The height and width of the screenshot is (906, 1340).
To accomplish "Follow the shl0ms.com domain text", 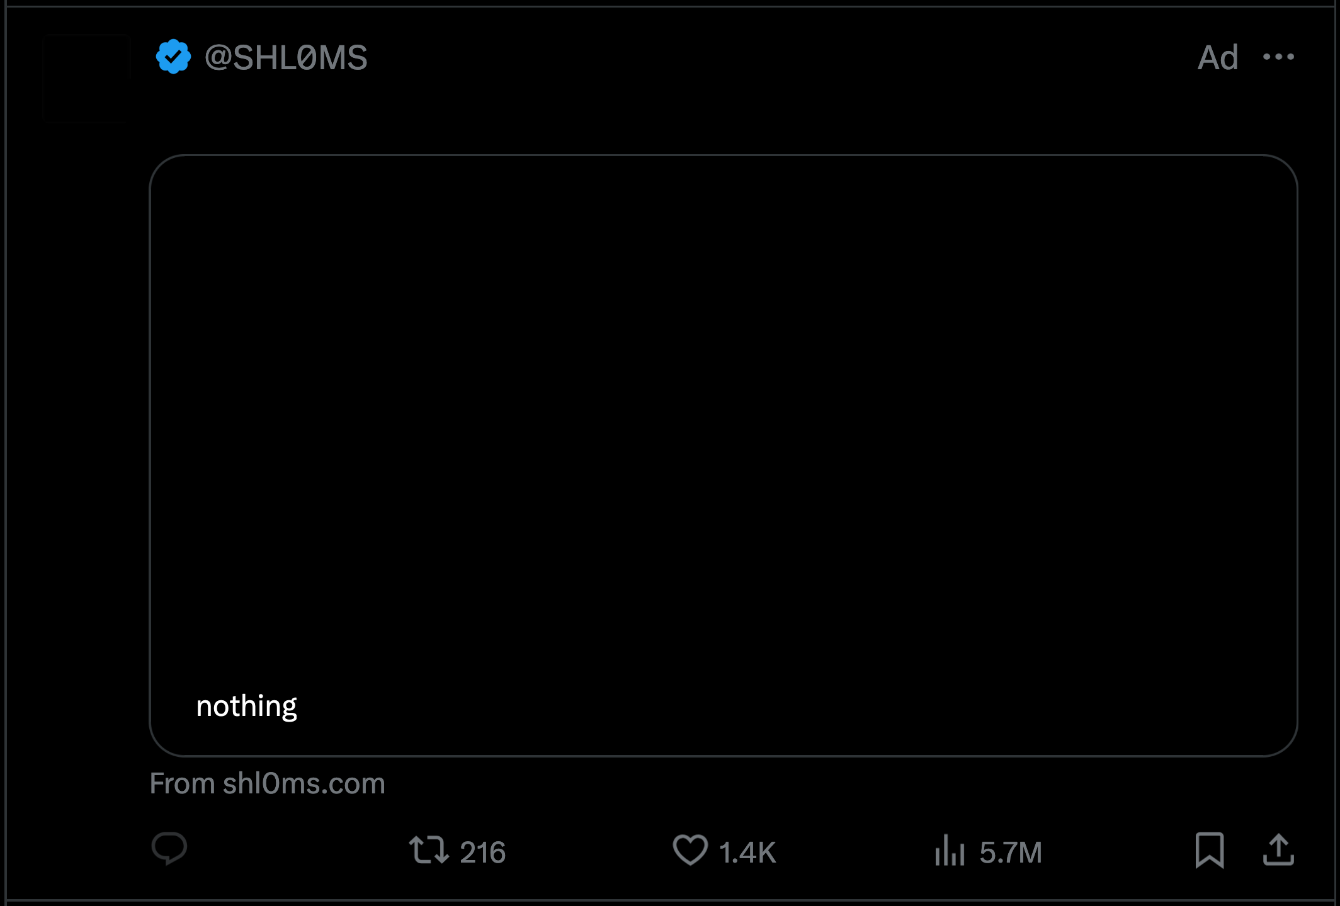I will click(x=304, y=784).
